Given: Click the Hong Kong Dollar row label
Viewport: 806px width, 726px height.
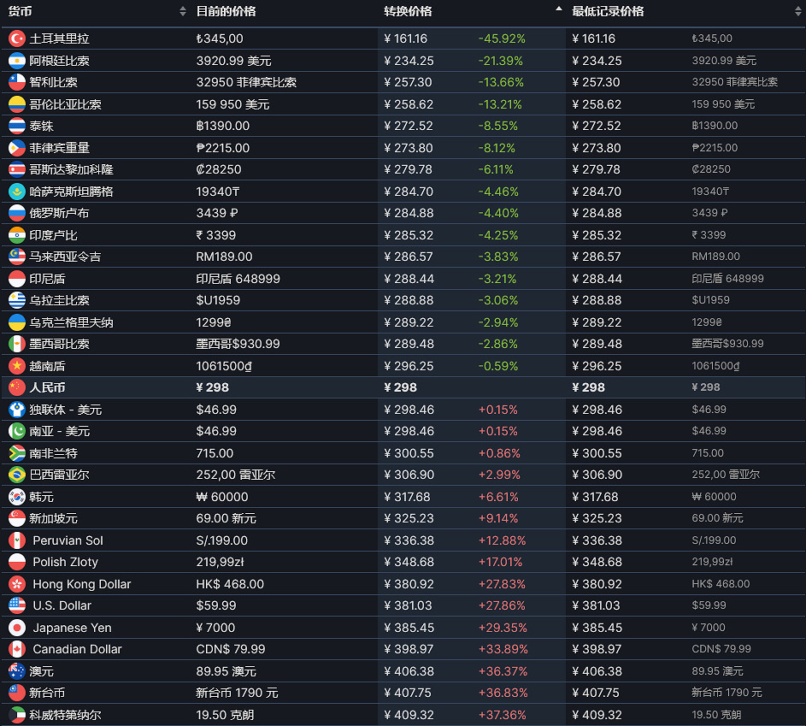Looking at the screenshot, I should coord(81,584).
